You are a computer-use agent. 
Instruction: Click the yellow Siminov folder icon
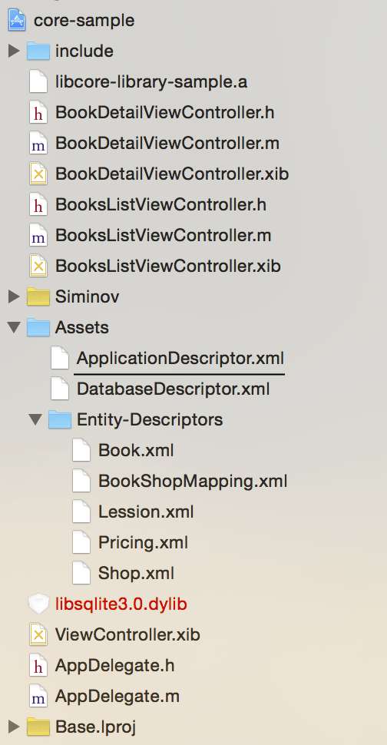38,296
